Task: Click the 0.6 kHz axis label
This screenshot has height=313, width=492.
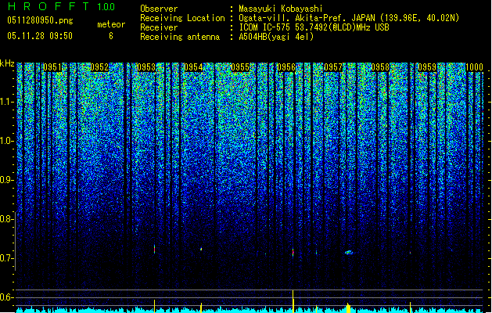Action: click(x=6, y=297)
